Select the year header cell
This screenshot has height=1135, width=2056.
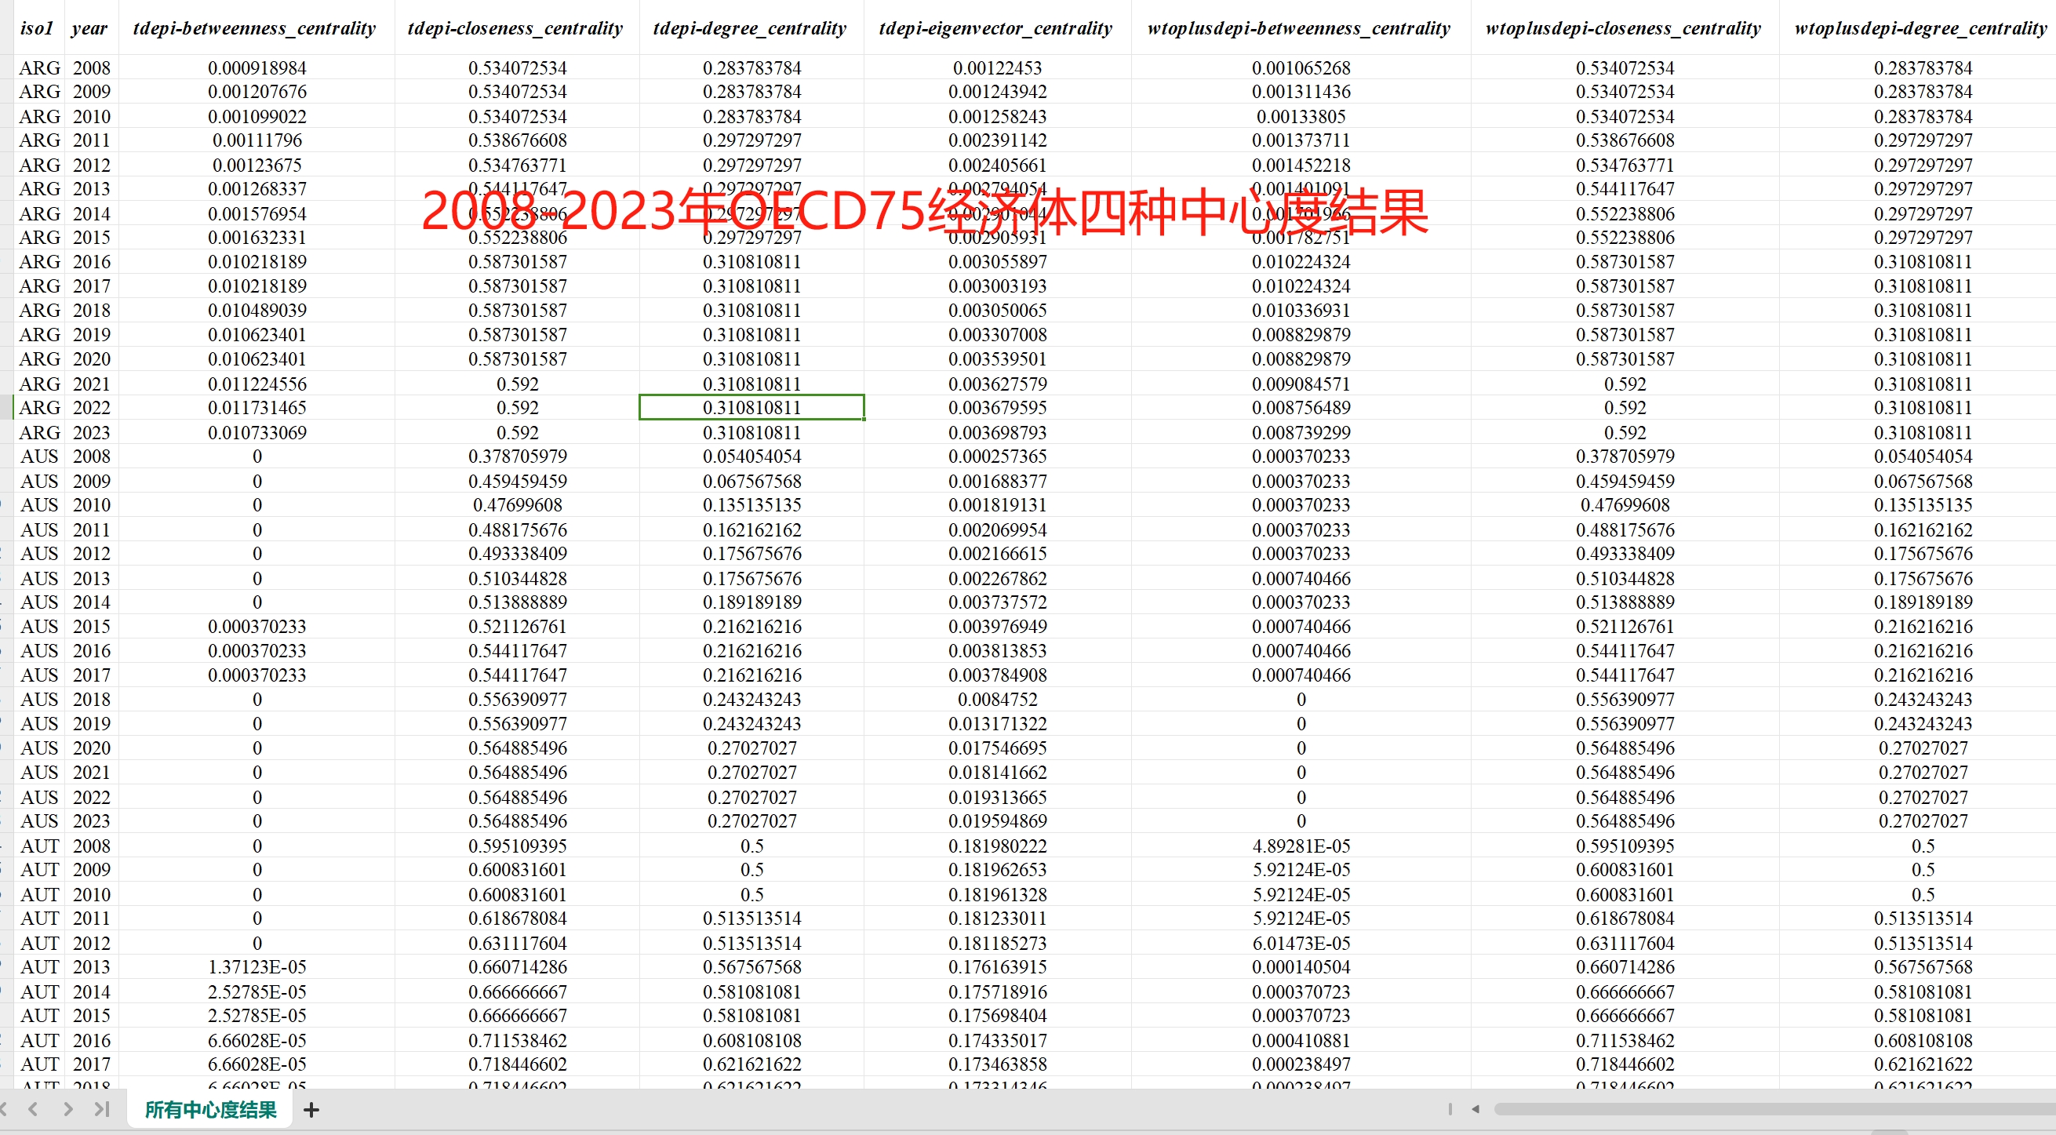coord(89,29)
